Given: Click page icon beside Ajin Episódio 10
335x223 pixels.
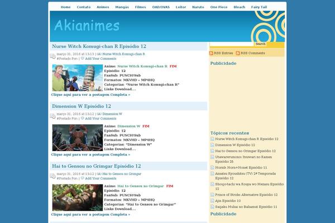Looking at the screenshot, I should (212, 201).
